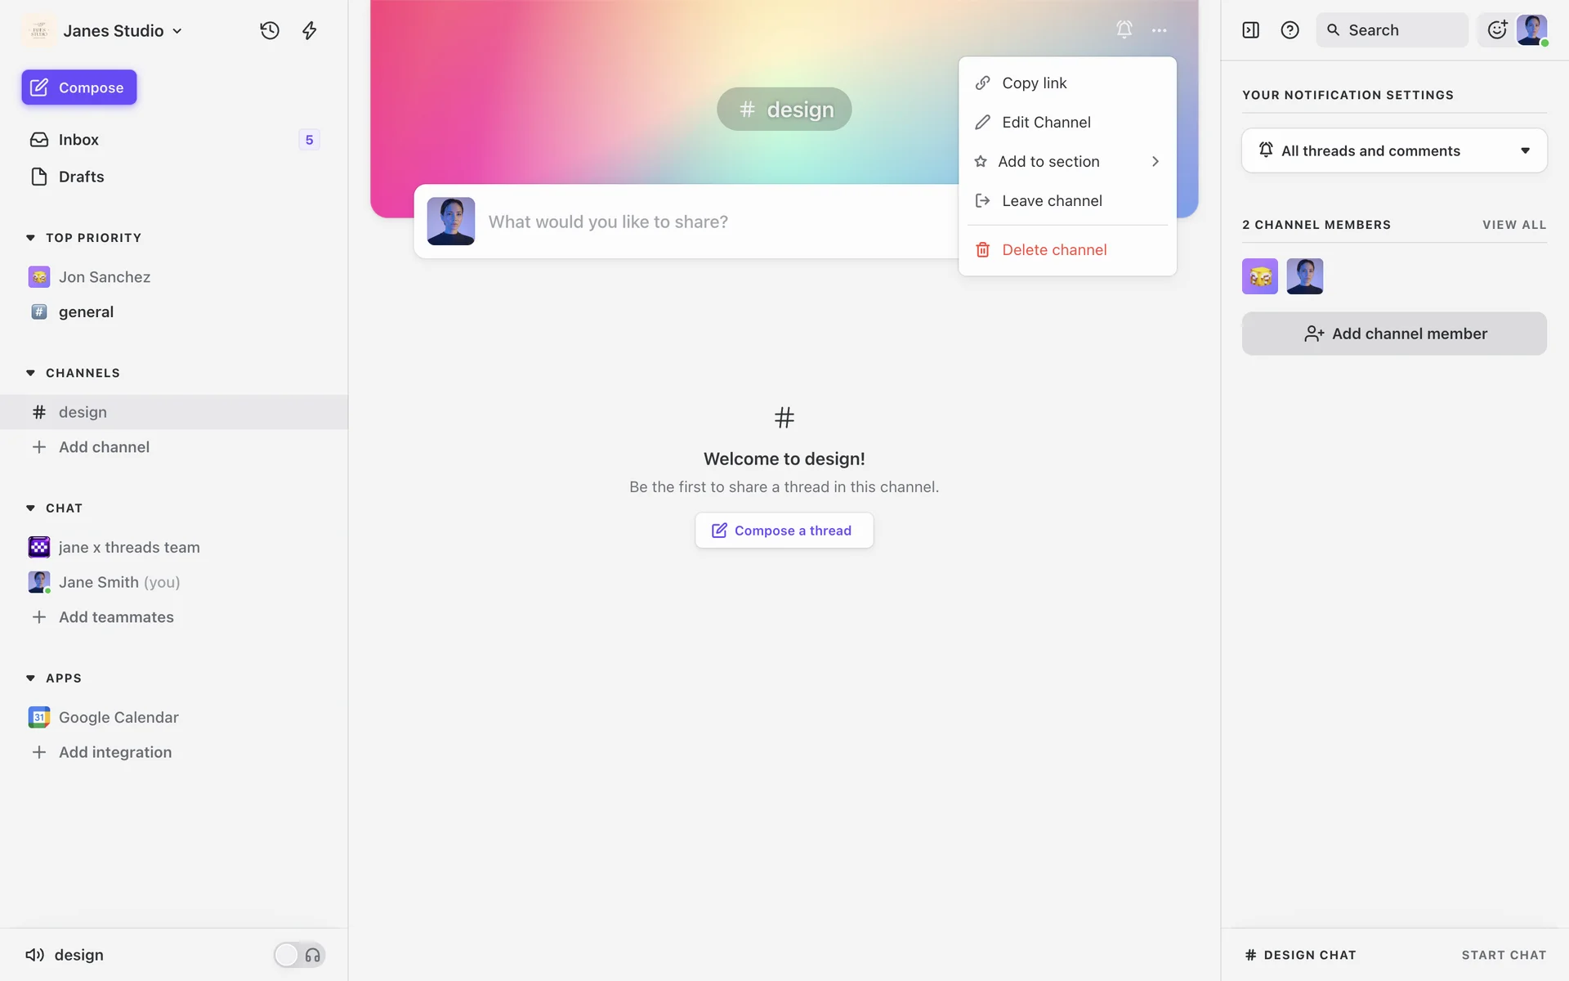Choose Delete channel in the menu
Image resolution: width=1569 pixels, height=981 pixels.
click(x=1054, y=250)
